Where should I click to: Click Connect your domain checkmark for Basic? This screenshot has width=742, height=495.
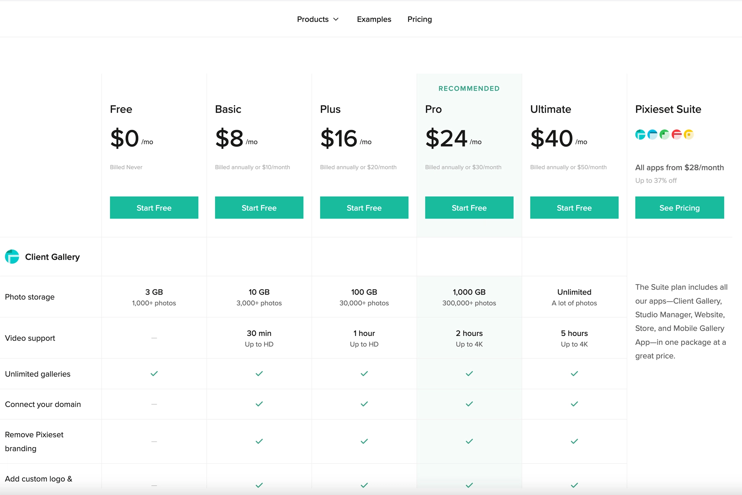click(x=259, y=404)
